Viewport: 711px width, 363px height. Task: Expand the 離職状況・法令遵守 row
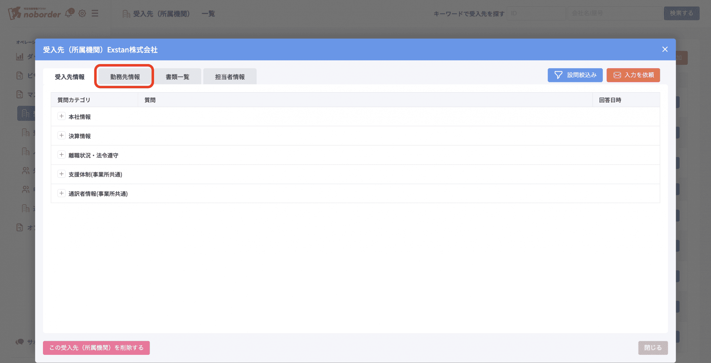coord(61,155)
